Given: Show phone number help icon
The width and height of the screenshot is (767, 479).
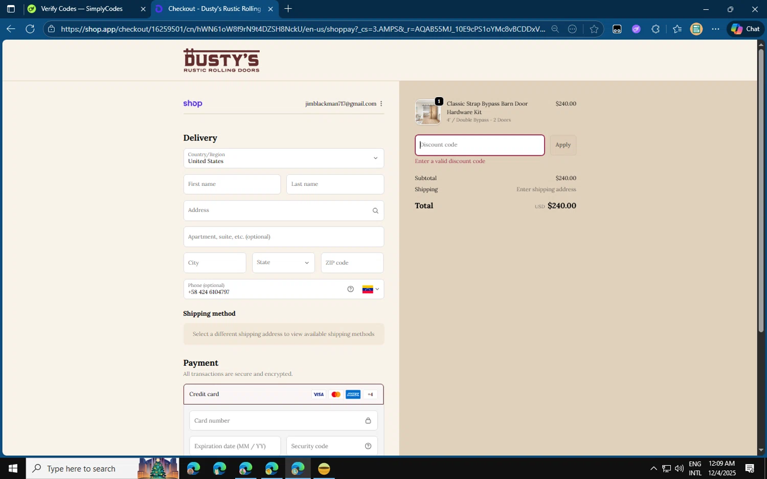Looking at the screenshot, I should [x=350, y=289].
